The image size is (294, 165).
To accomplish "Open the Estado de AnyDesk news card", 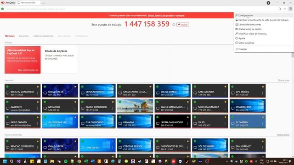I will 60,60.
